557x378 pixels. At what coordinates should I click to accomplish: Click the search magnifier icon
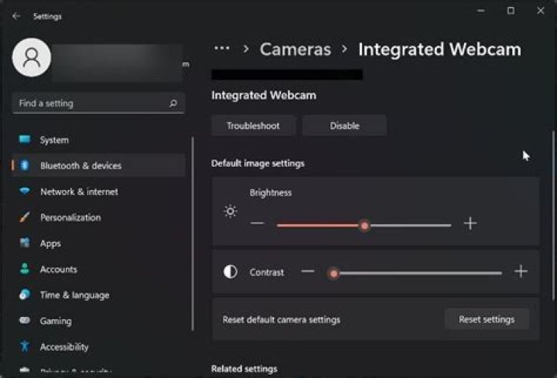click(173, 103)
